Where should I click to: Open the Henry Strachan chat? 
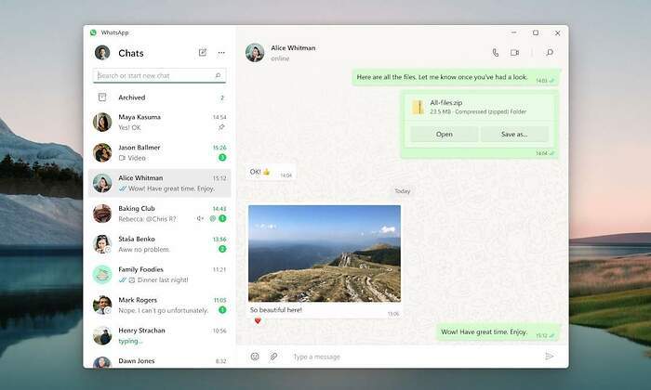[x=159, y=336]
